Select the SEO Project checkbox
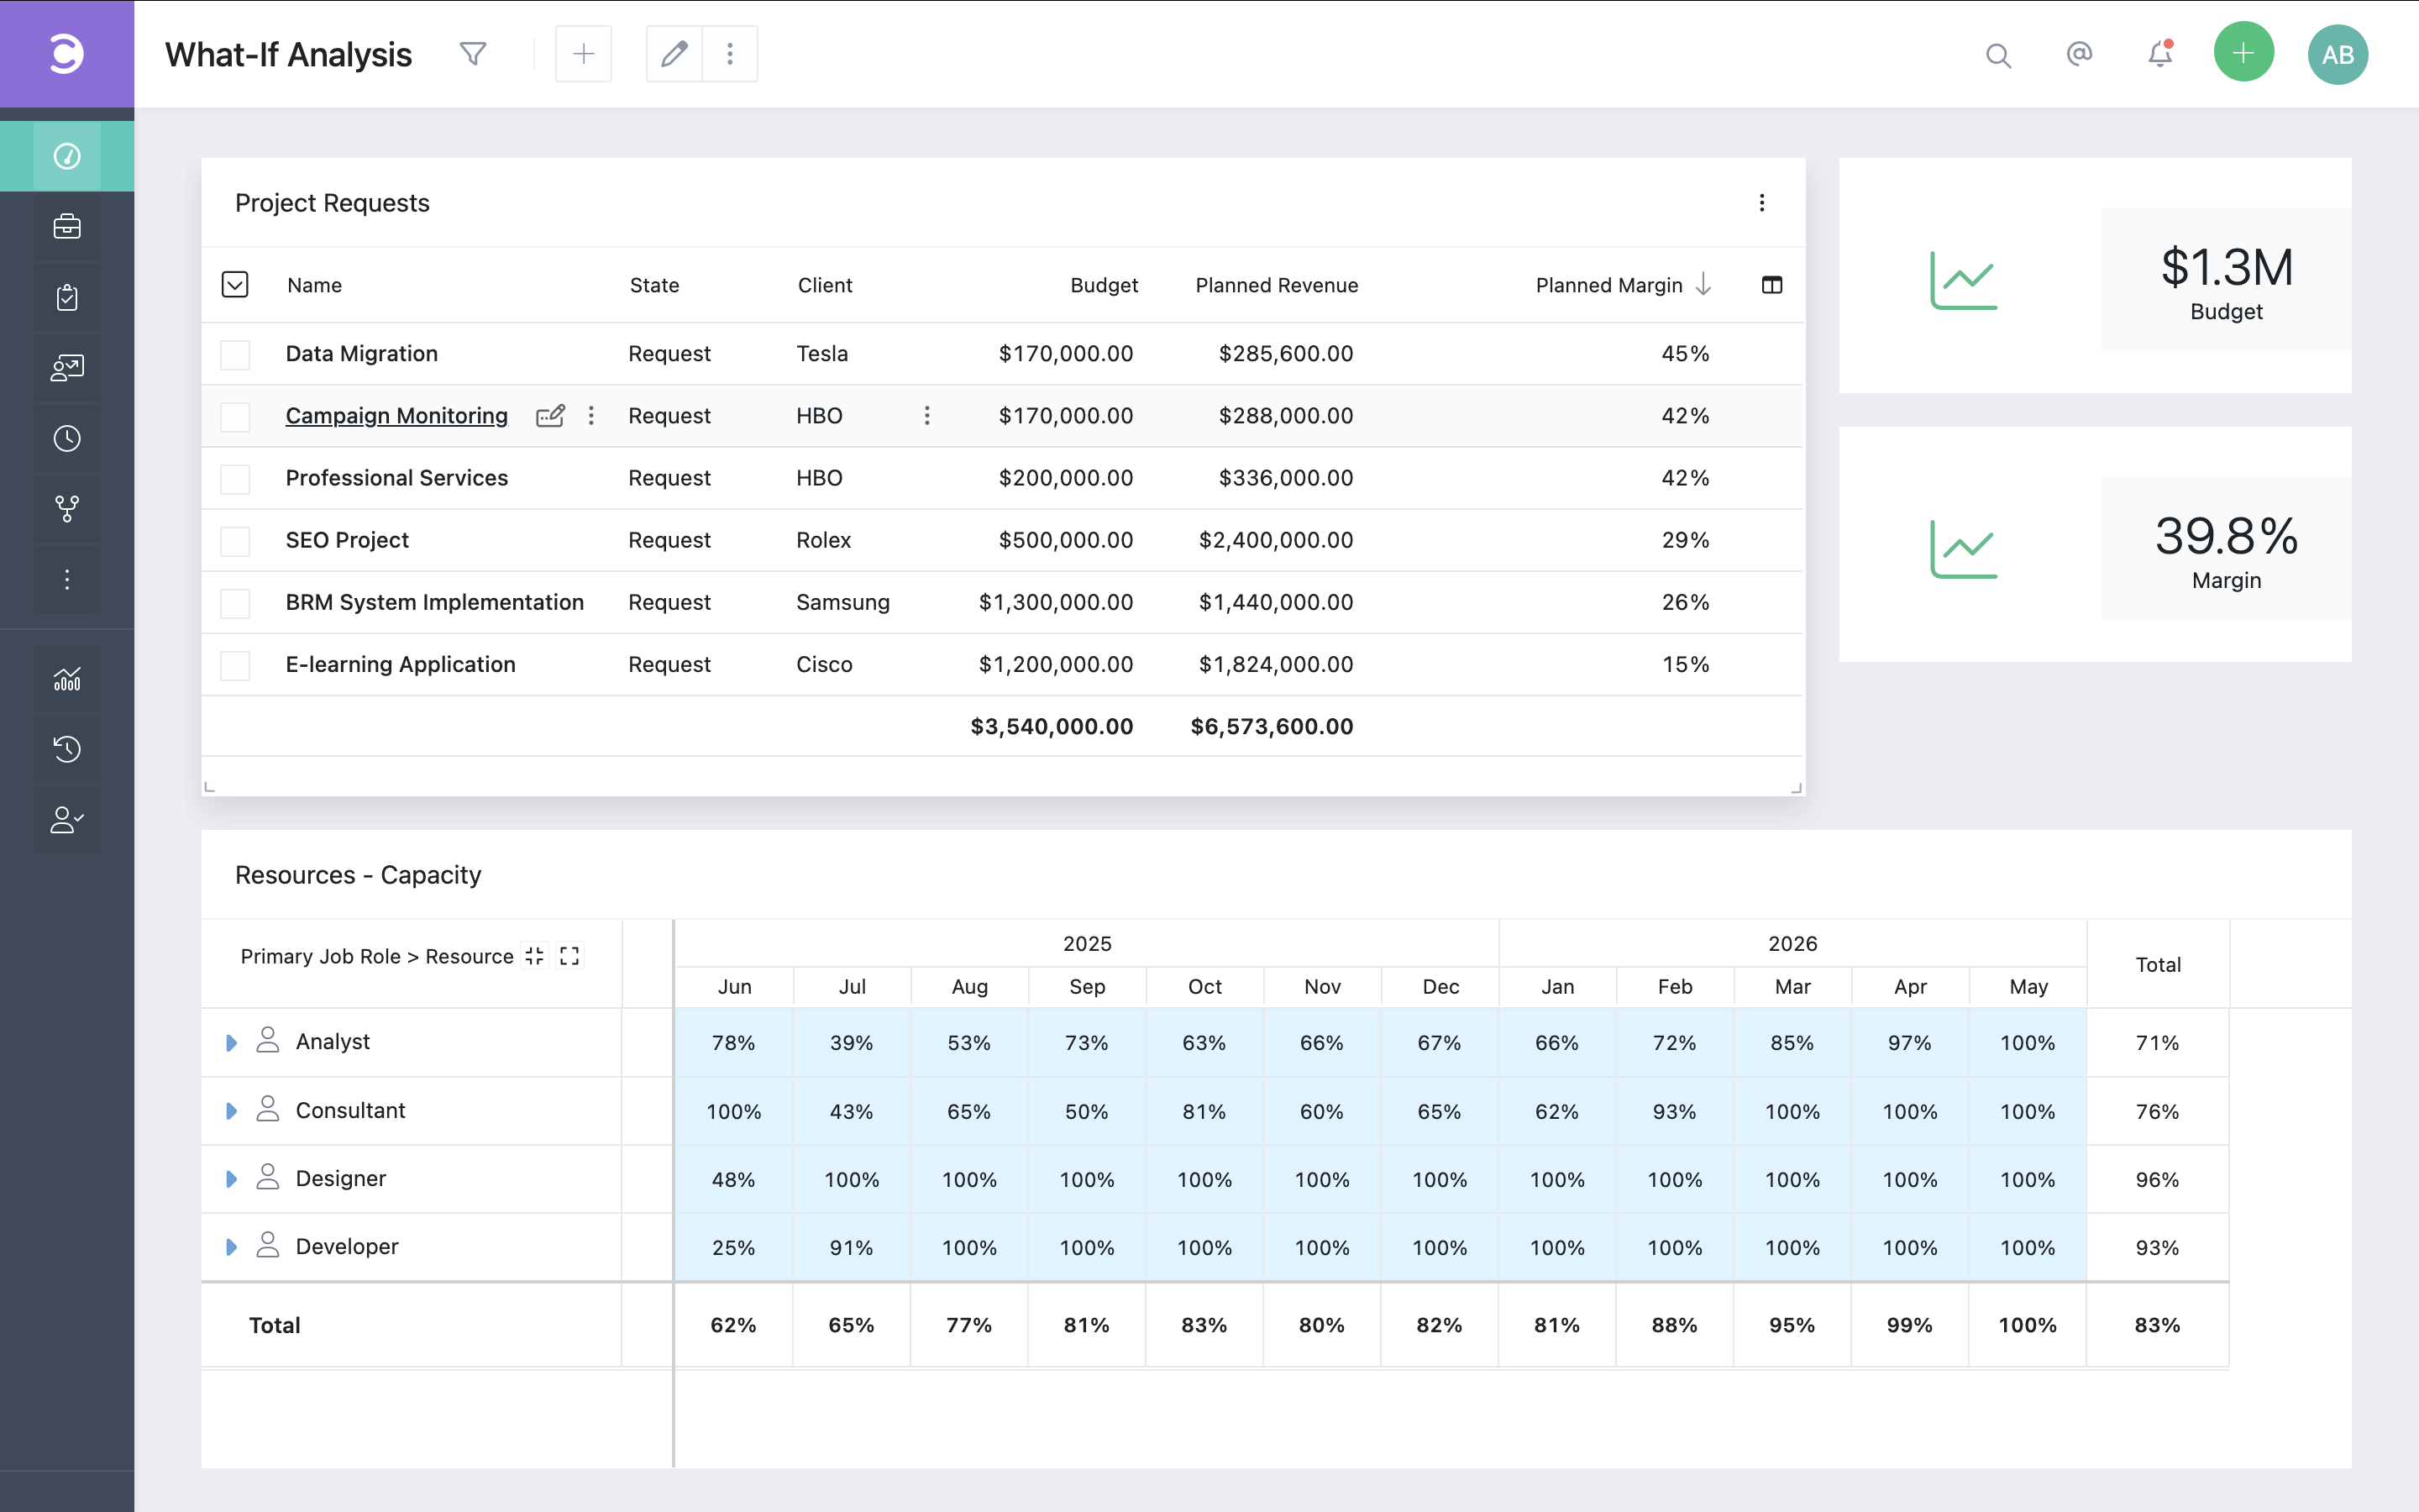Screen dimensions: 2419x1512 (235, 541)
